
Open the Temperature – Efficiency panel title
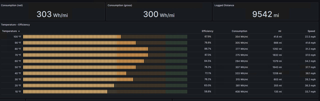click(x=15, y=25)
